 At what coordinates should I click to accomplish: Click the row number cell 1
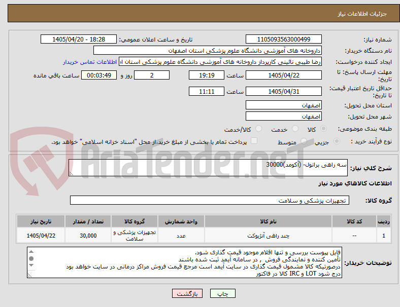pos(383,236)
